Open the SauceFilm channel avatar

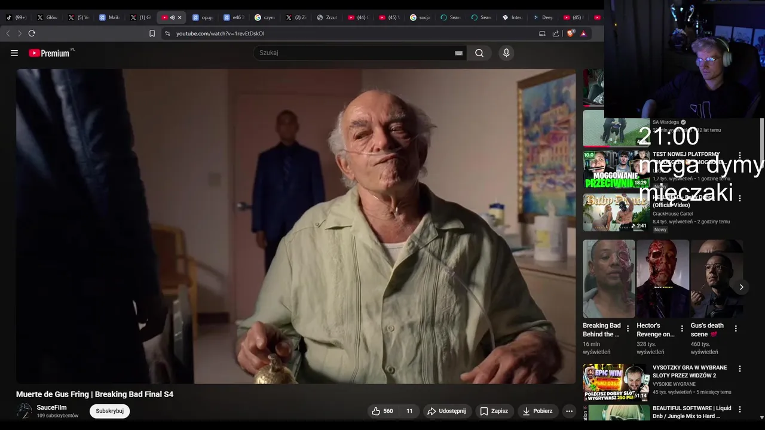coord(24,411)
